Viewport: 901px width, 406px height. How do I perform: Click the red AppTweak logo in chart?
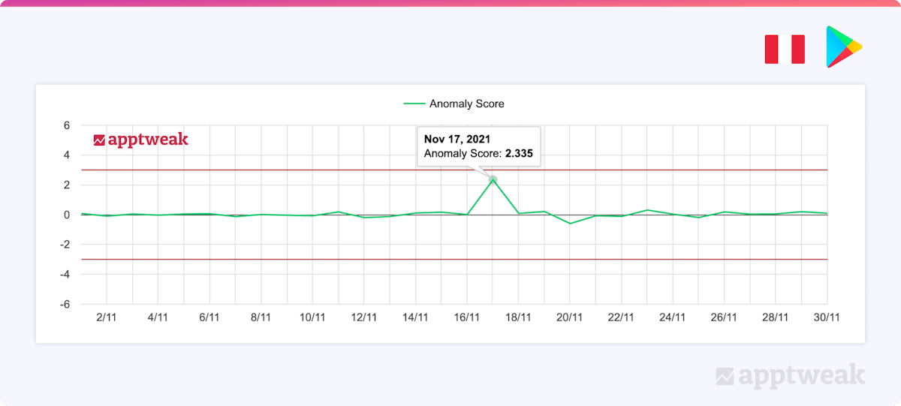(x=140, y=140)
